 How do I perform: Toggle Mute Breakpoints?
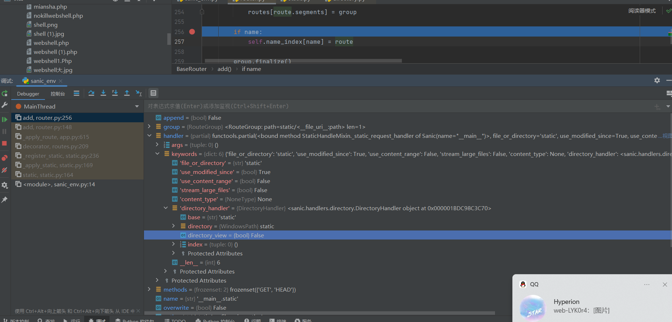click(x=4, y=170)
